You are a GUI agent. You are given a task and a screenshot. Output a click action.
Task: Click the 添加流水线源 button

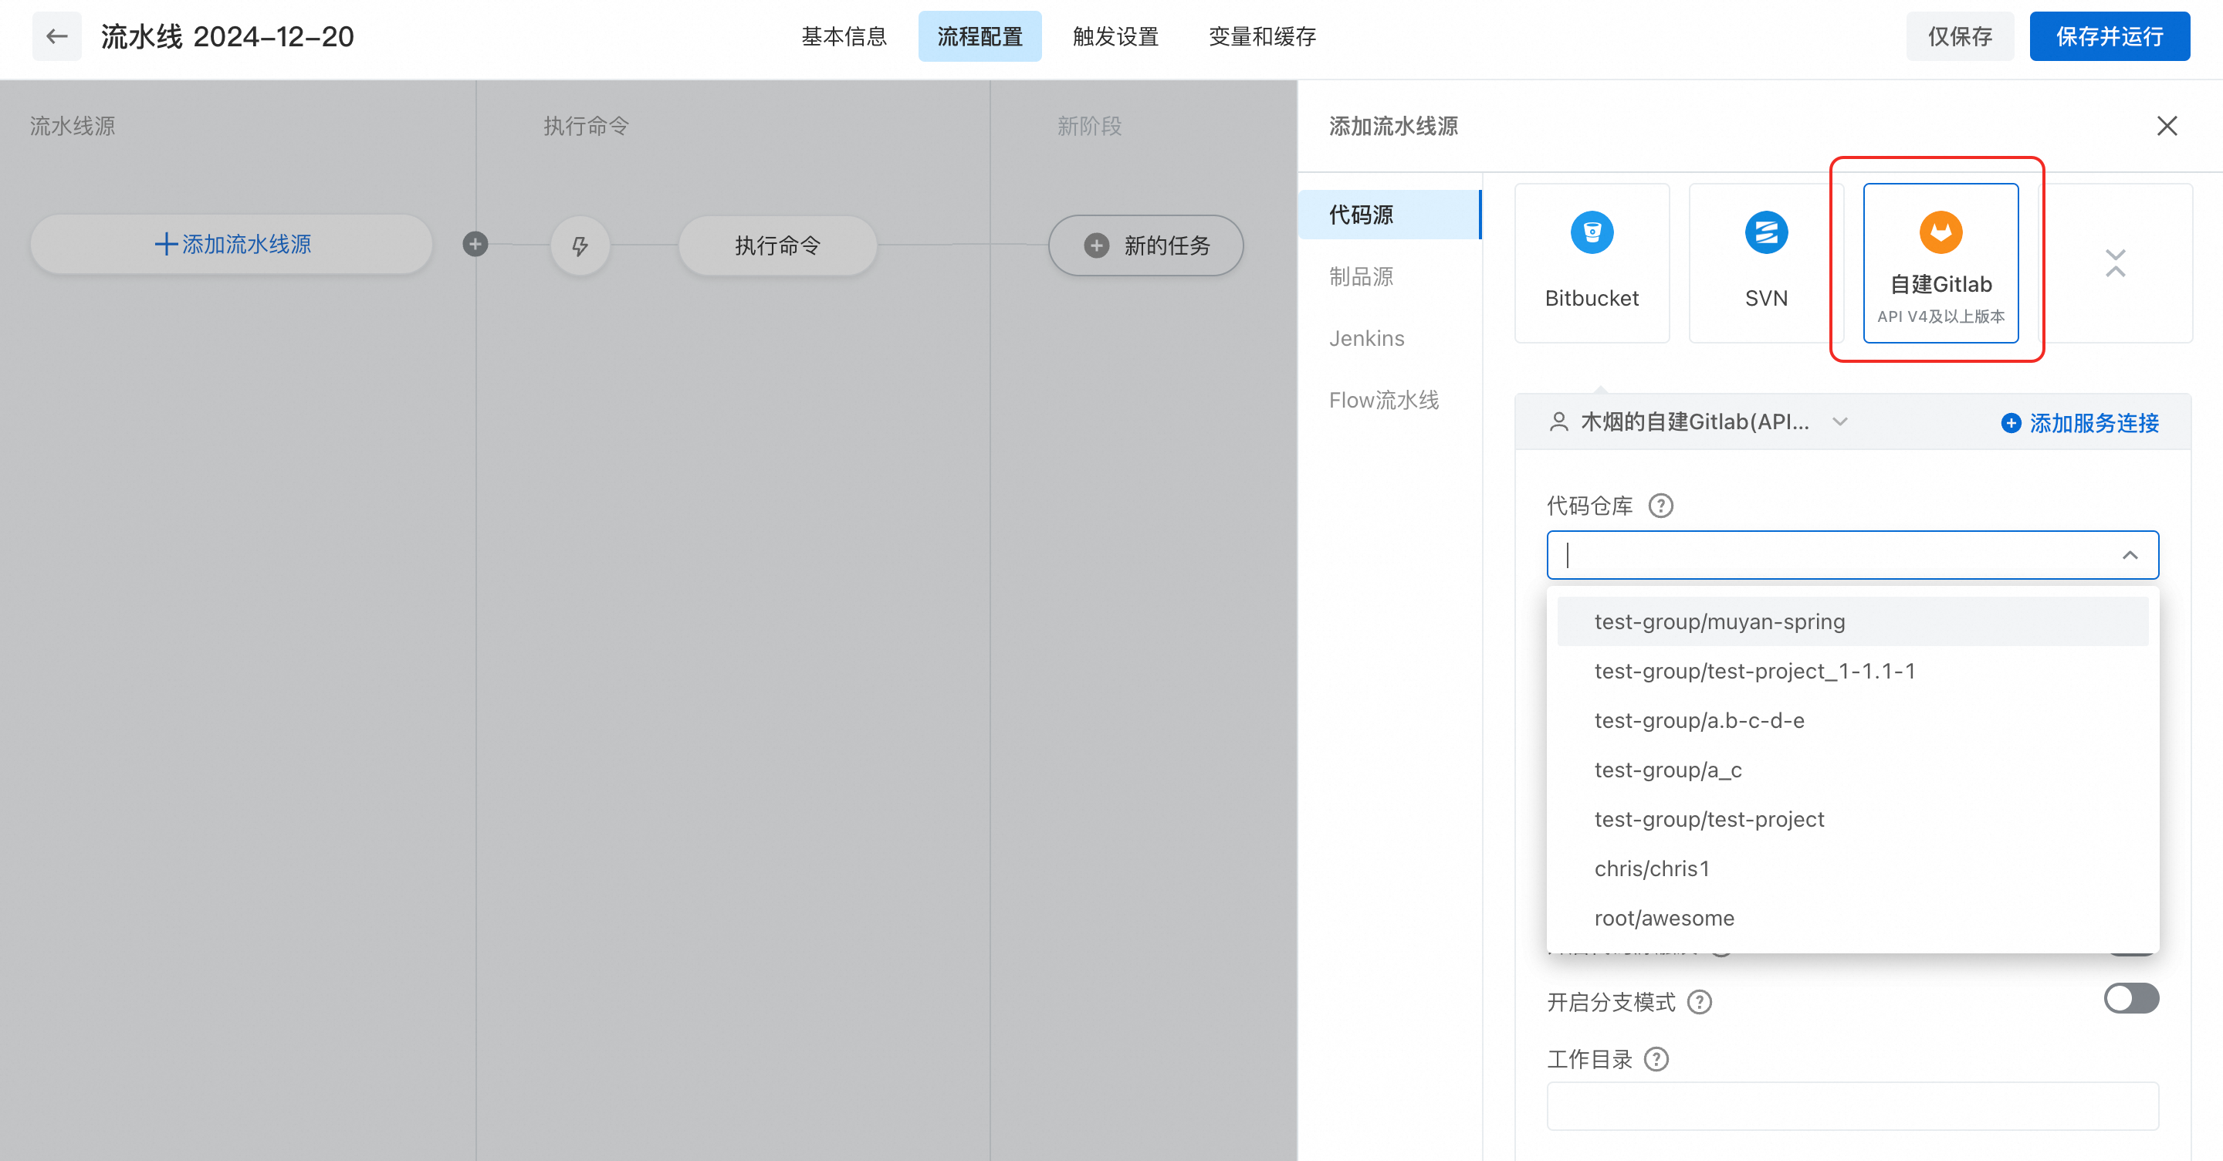[x=232, y=244]
